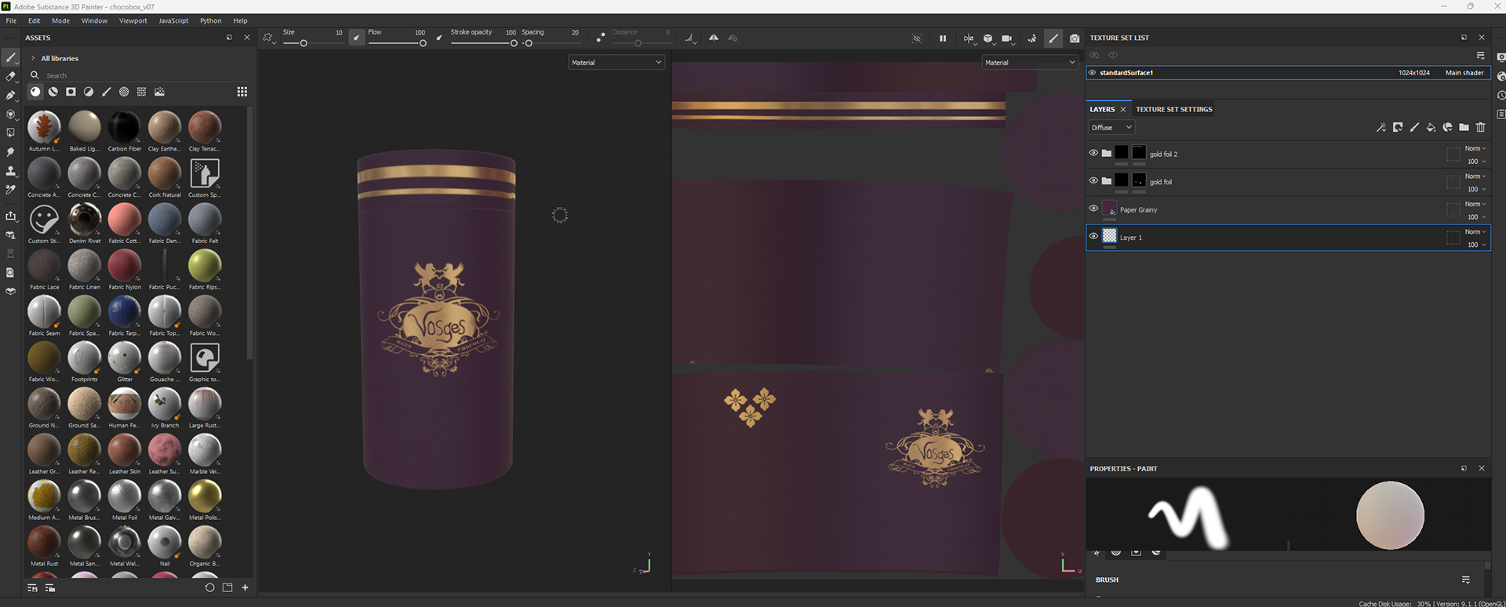1506x607 pixels.
Task: Switch to the Layers tab
Action: pos(1102,109)
